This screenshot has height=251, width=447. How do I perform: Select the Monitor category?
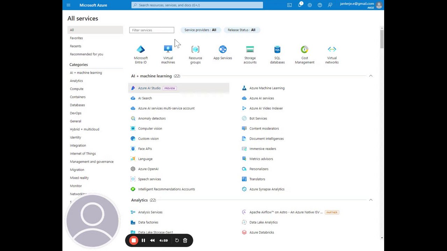(76, 186)
